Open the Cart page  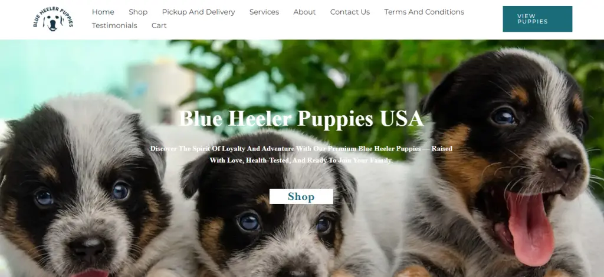pos(159,25)
